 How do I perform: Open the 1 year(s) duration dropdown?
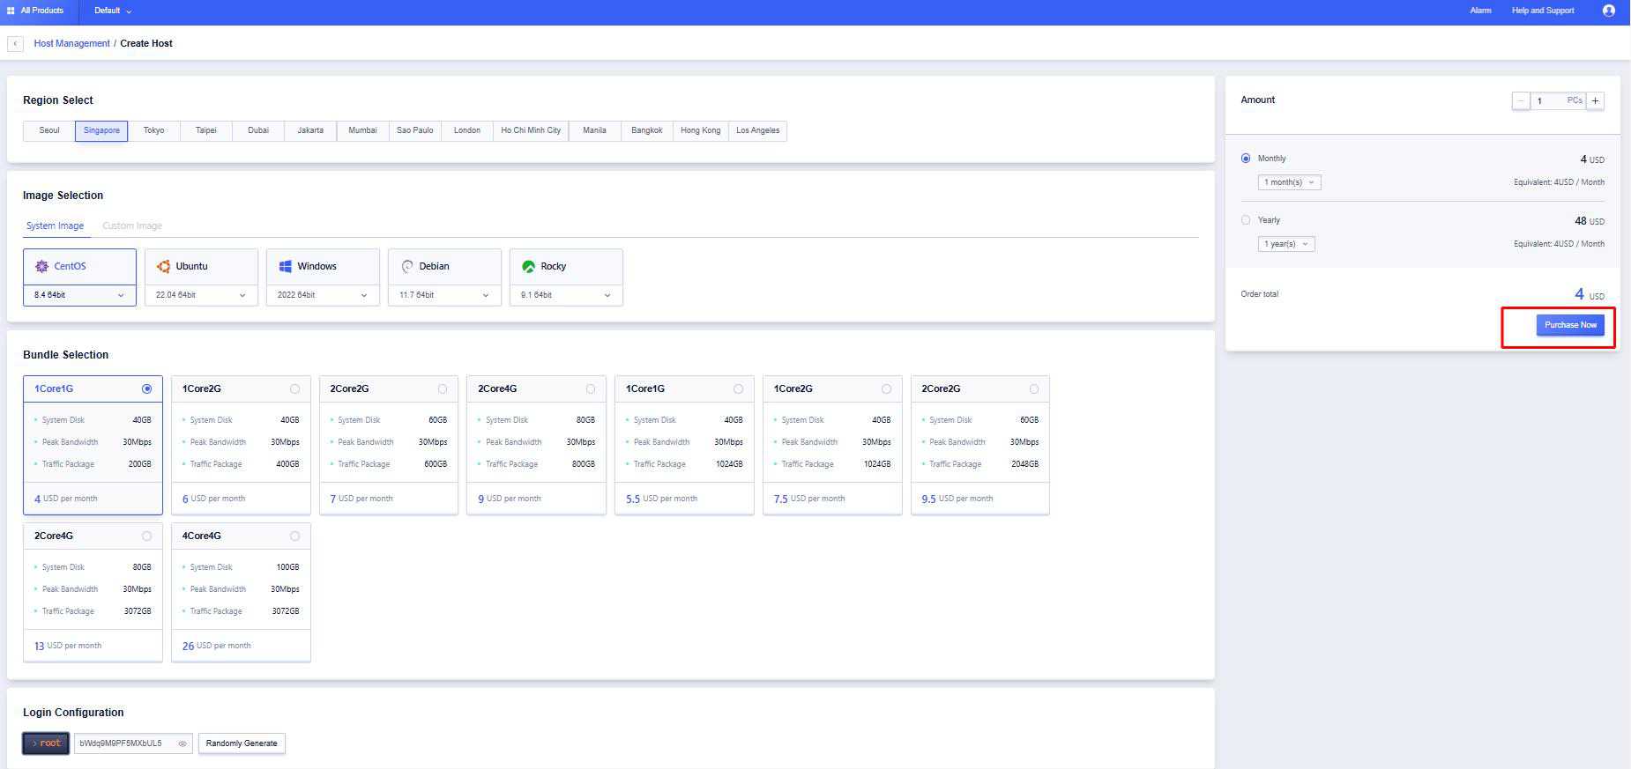click(1286, 244)
